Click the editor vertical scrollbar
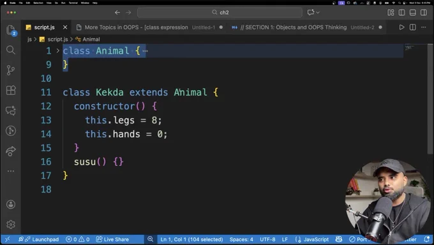The image size is (434, 245). click(430, 99)
